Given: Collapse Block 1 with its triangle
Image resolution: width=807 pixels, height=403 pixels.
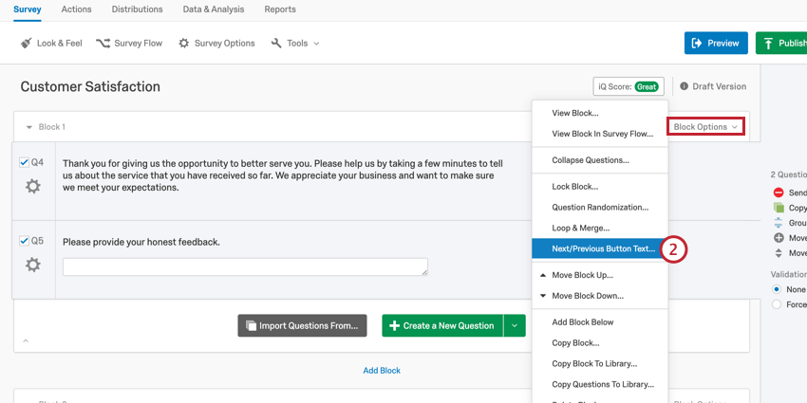Looking at the screenshot, I should 28,127.
